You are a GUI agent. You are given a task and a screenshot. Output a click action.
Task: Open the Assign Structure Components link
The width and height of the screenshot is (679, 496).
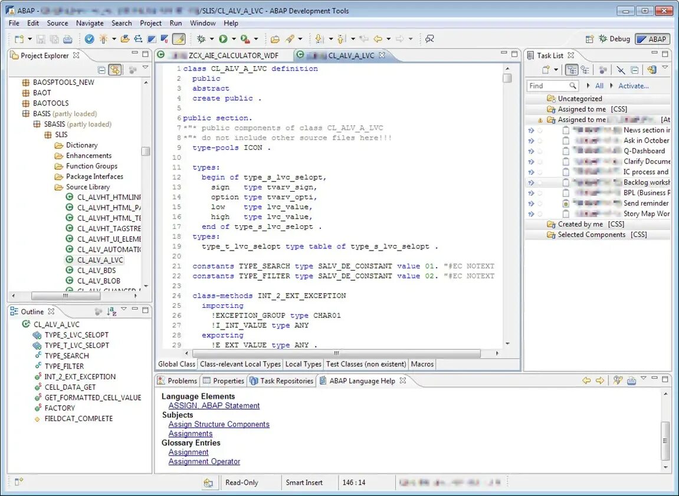219,424
